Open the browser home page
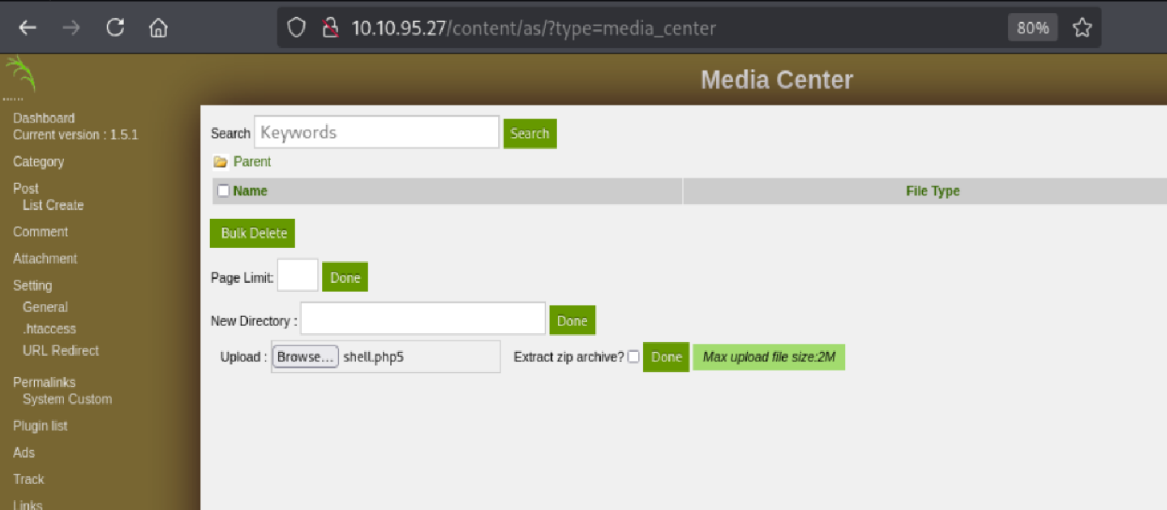Viewport: 1167px width, 510px height. pyautogui.click(x=157, y=27)
